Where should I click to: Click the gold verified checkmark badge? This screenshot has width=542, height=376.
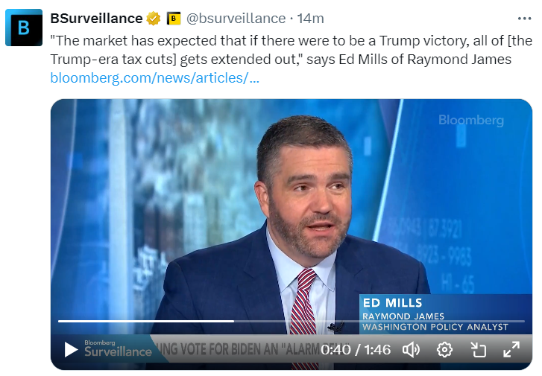tap(154, 18)
